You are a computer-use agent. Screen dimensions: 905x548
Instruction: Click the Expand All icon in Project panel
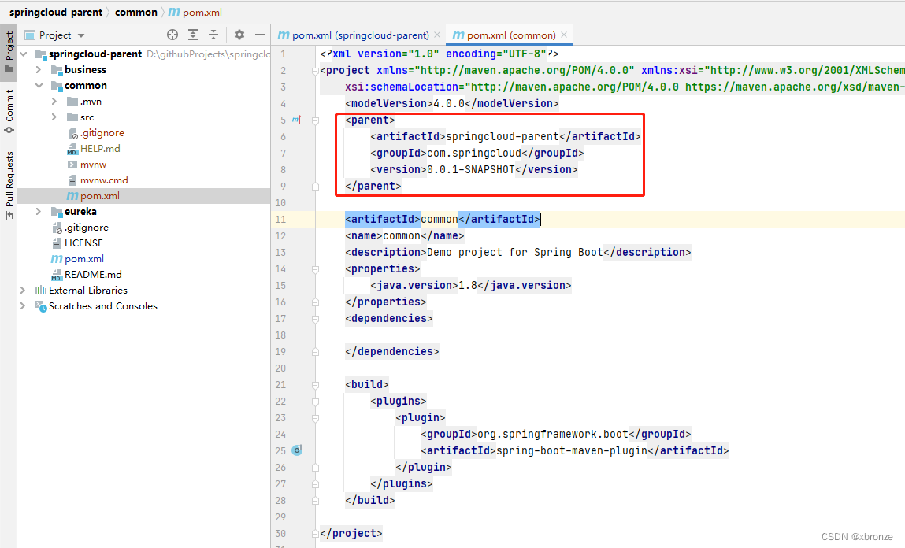click(x=193, y=35)
